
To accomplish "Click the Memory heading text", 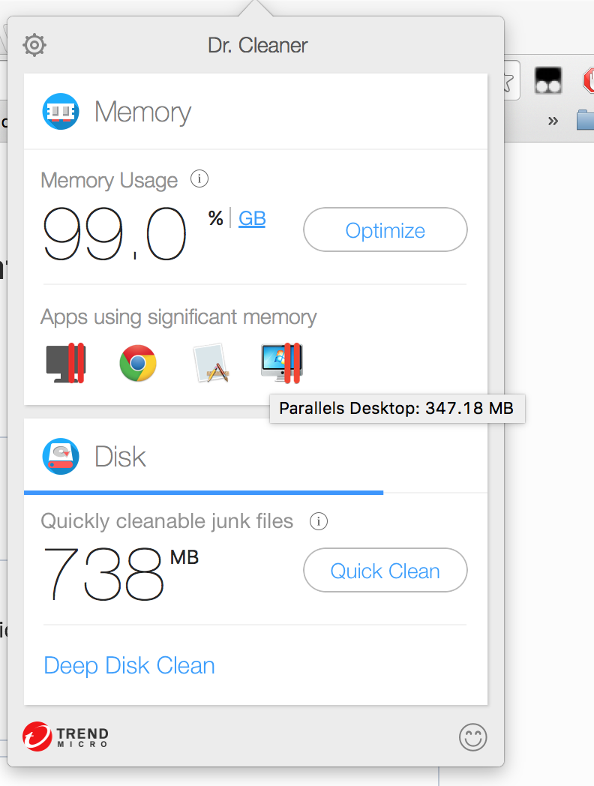I will 142,112.
